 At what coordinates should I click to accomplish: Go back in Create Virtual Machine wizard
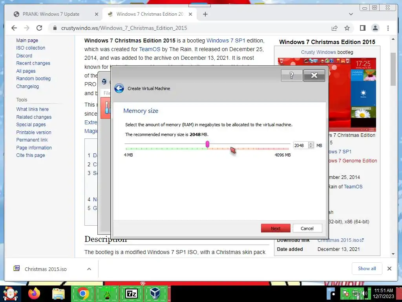pyautogui.click(x=119, y=88)
